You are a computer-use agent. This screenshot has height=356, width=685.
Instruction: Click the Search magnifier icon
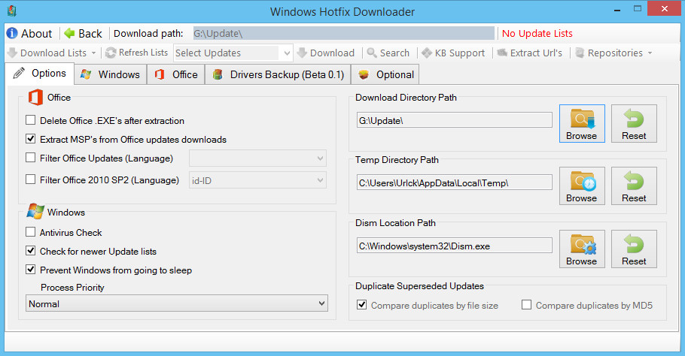[x=372, y=53]
